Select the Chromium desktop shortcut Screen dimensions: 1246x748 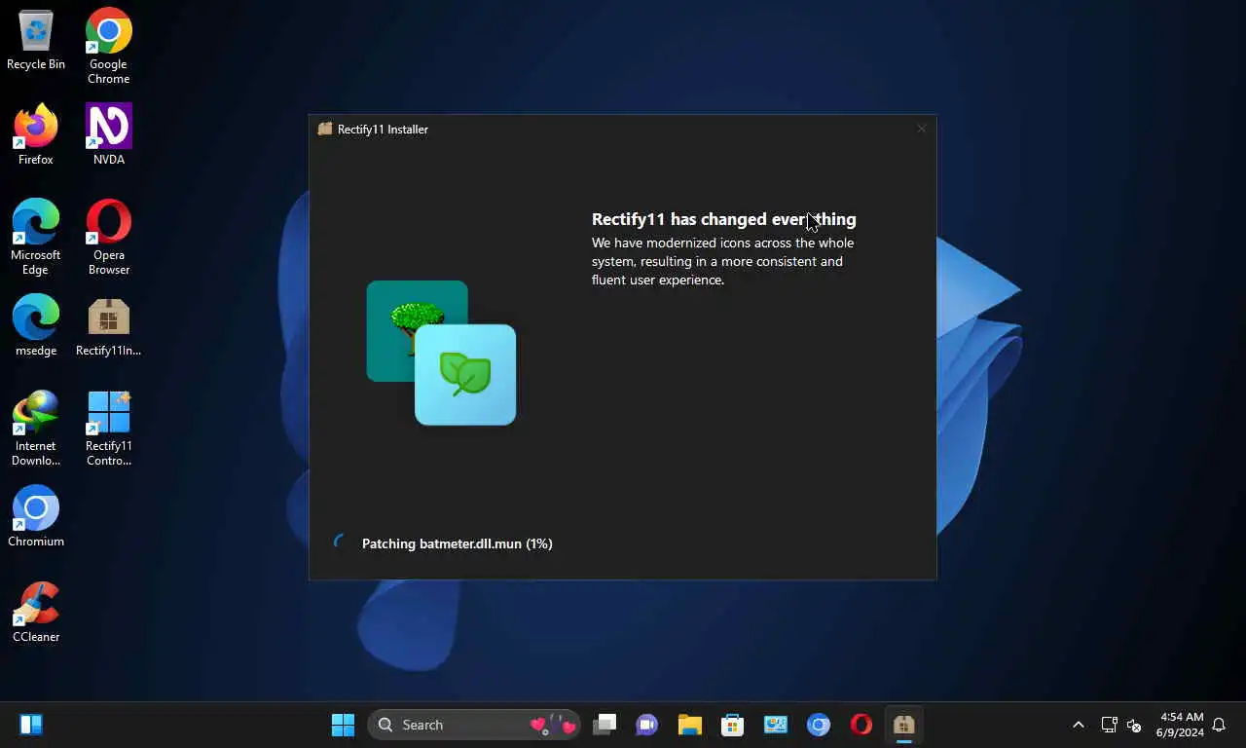point(36,516)
